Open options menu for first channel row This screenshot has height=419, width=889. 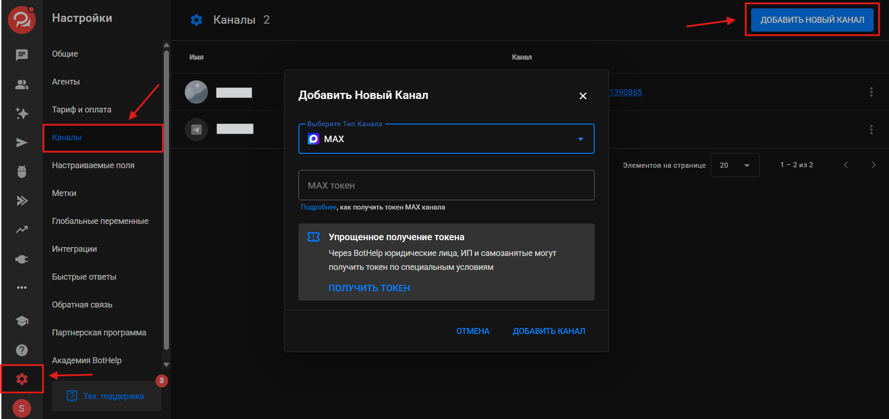pos(871,92)
